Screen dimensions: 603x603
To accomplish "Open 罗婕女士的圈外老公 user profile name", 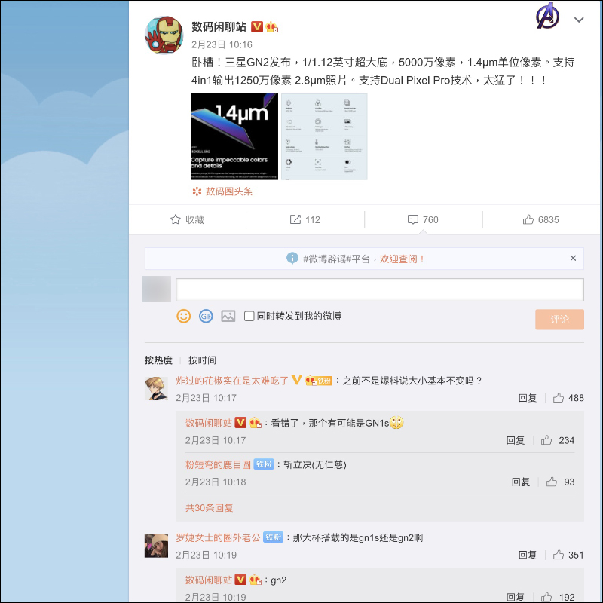I will click(218, 537).
